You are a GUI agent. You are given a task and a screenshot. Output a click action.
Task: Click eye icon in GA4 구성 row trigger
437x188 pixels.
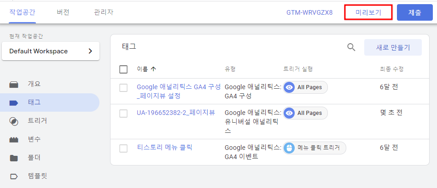click(290, 87)
